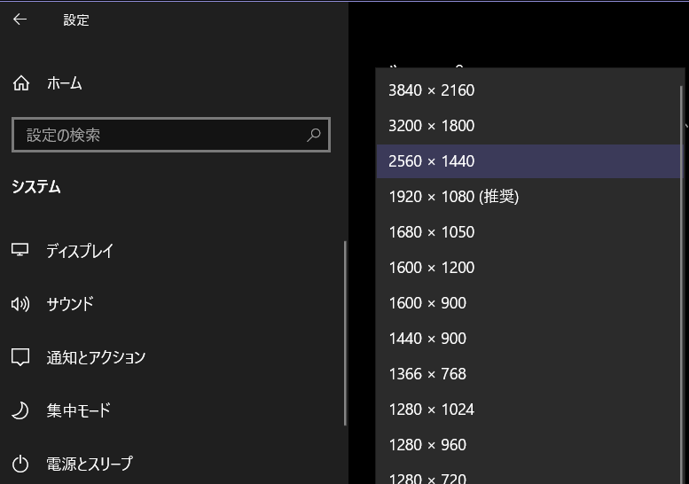689x484 pixels.
Task: Click the Focus assist moon icon
Action: [20, 410]
